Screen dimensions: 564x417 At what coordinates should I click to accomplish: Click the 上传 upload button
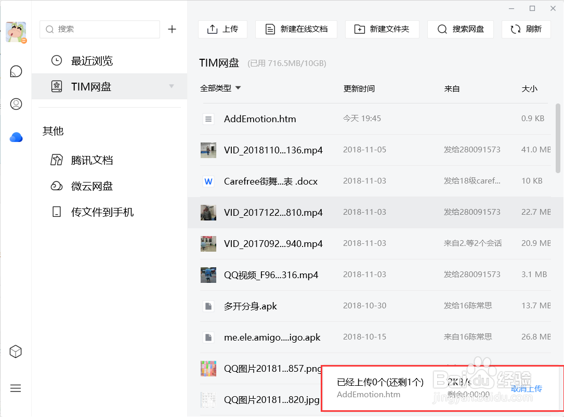click(x=222, y=29)
